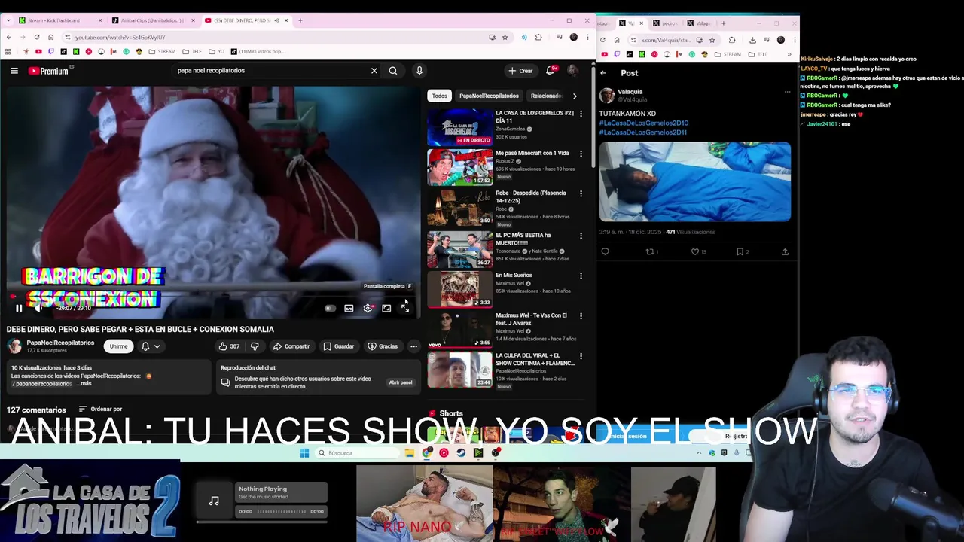964x542 pixels.
Task: Go to YouTube Premium home logo
Action: (x=48, y=71)
